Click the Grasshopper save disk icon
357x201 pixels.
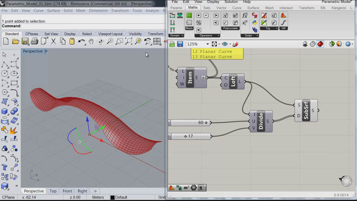point(180,44)
